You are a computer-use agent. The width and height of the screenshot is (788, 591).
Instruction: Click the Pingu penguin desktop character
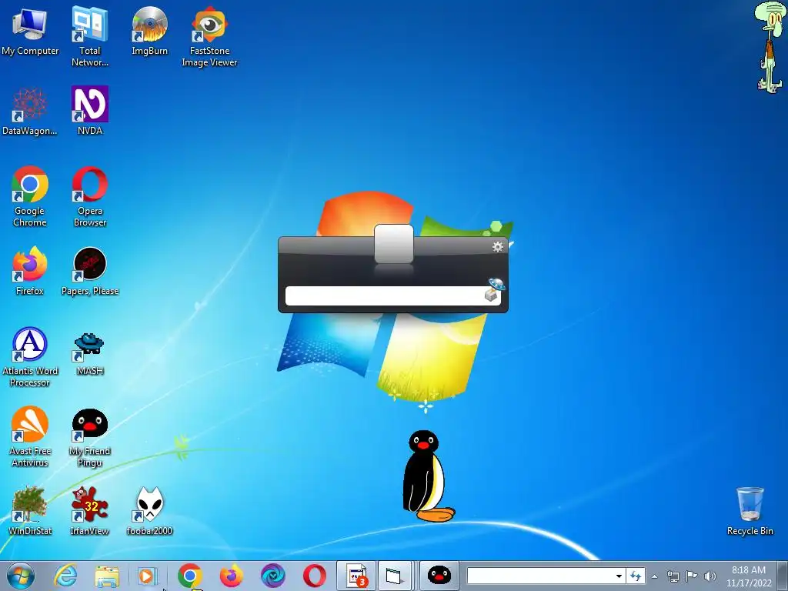coord(428,476)
